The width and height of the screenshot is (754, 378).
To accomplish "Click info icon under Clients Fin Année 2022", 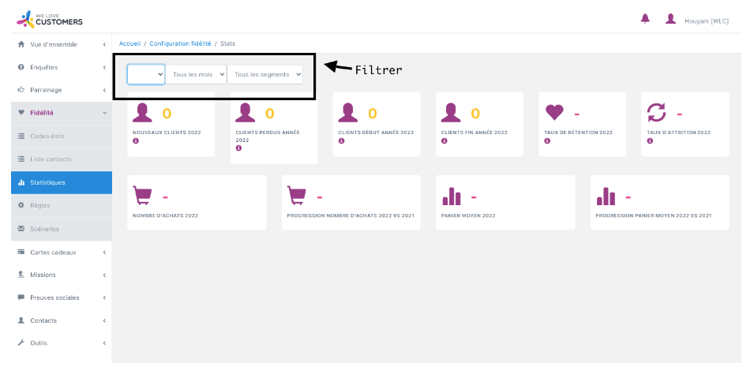I will (x=444, y=140).
